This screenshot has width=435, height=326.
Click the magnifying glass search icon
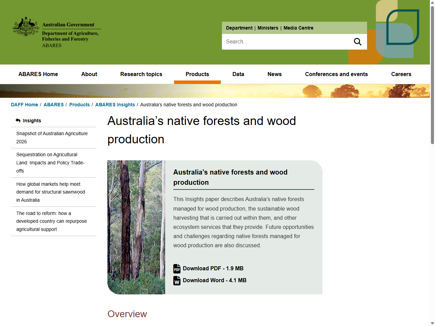click(x=358, y=41)
